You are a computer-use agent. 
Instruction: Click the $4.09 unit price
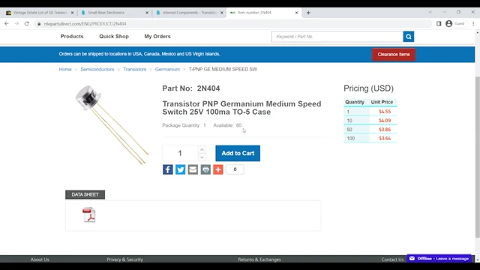click(385, 121)
